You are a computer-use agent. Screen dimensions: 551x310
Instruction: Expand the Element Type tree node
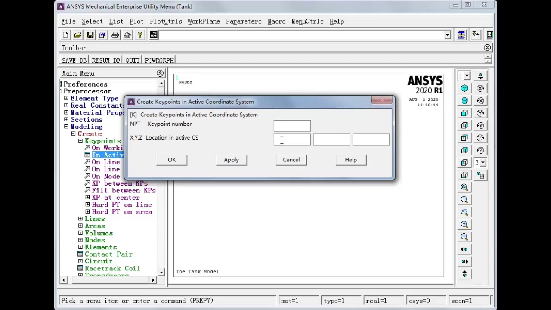point(66,99)
